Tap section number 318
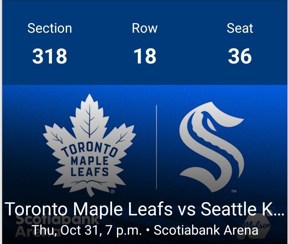The width and height of the screenshot is (289, 244). pyautogui.click(x=50, y=56)
